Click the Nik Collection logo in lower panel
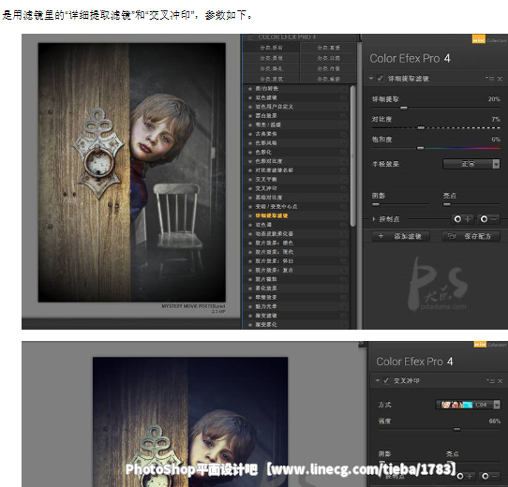The image size is (508, 487). [x=489, y=345]
